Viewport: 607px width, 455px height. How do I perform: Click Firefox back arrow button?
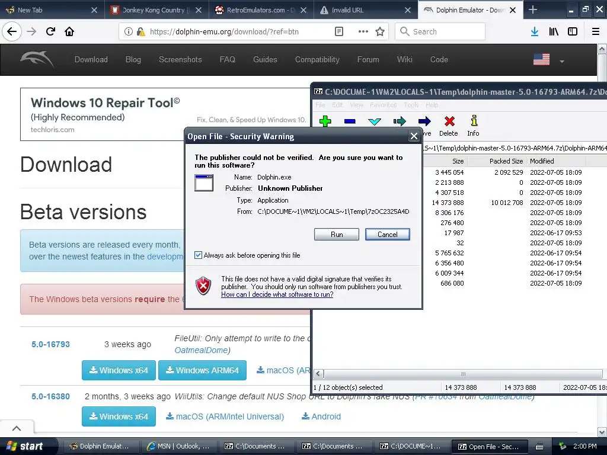coord(12,31)
